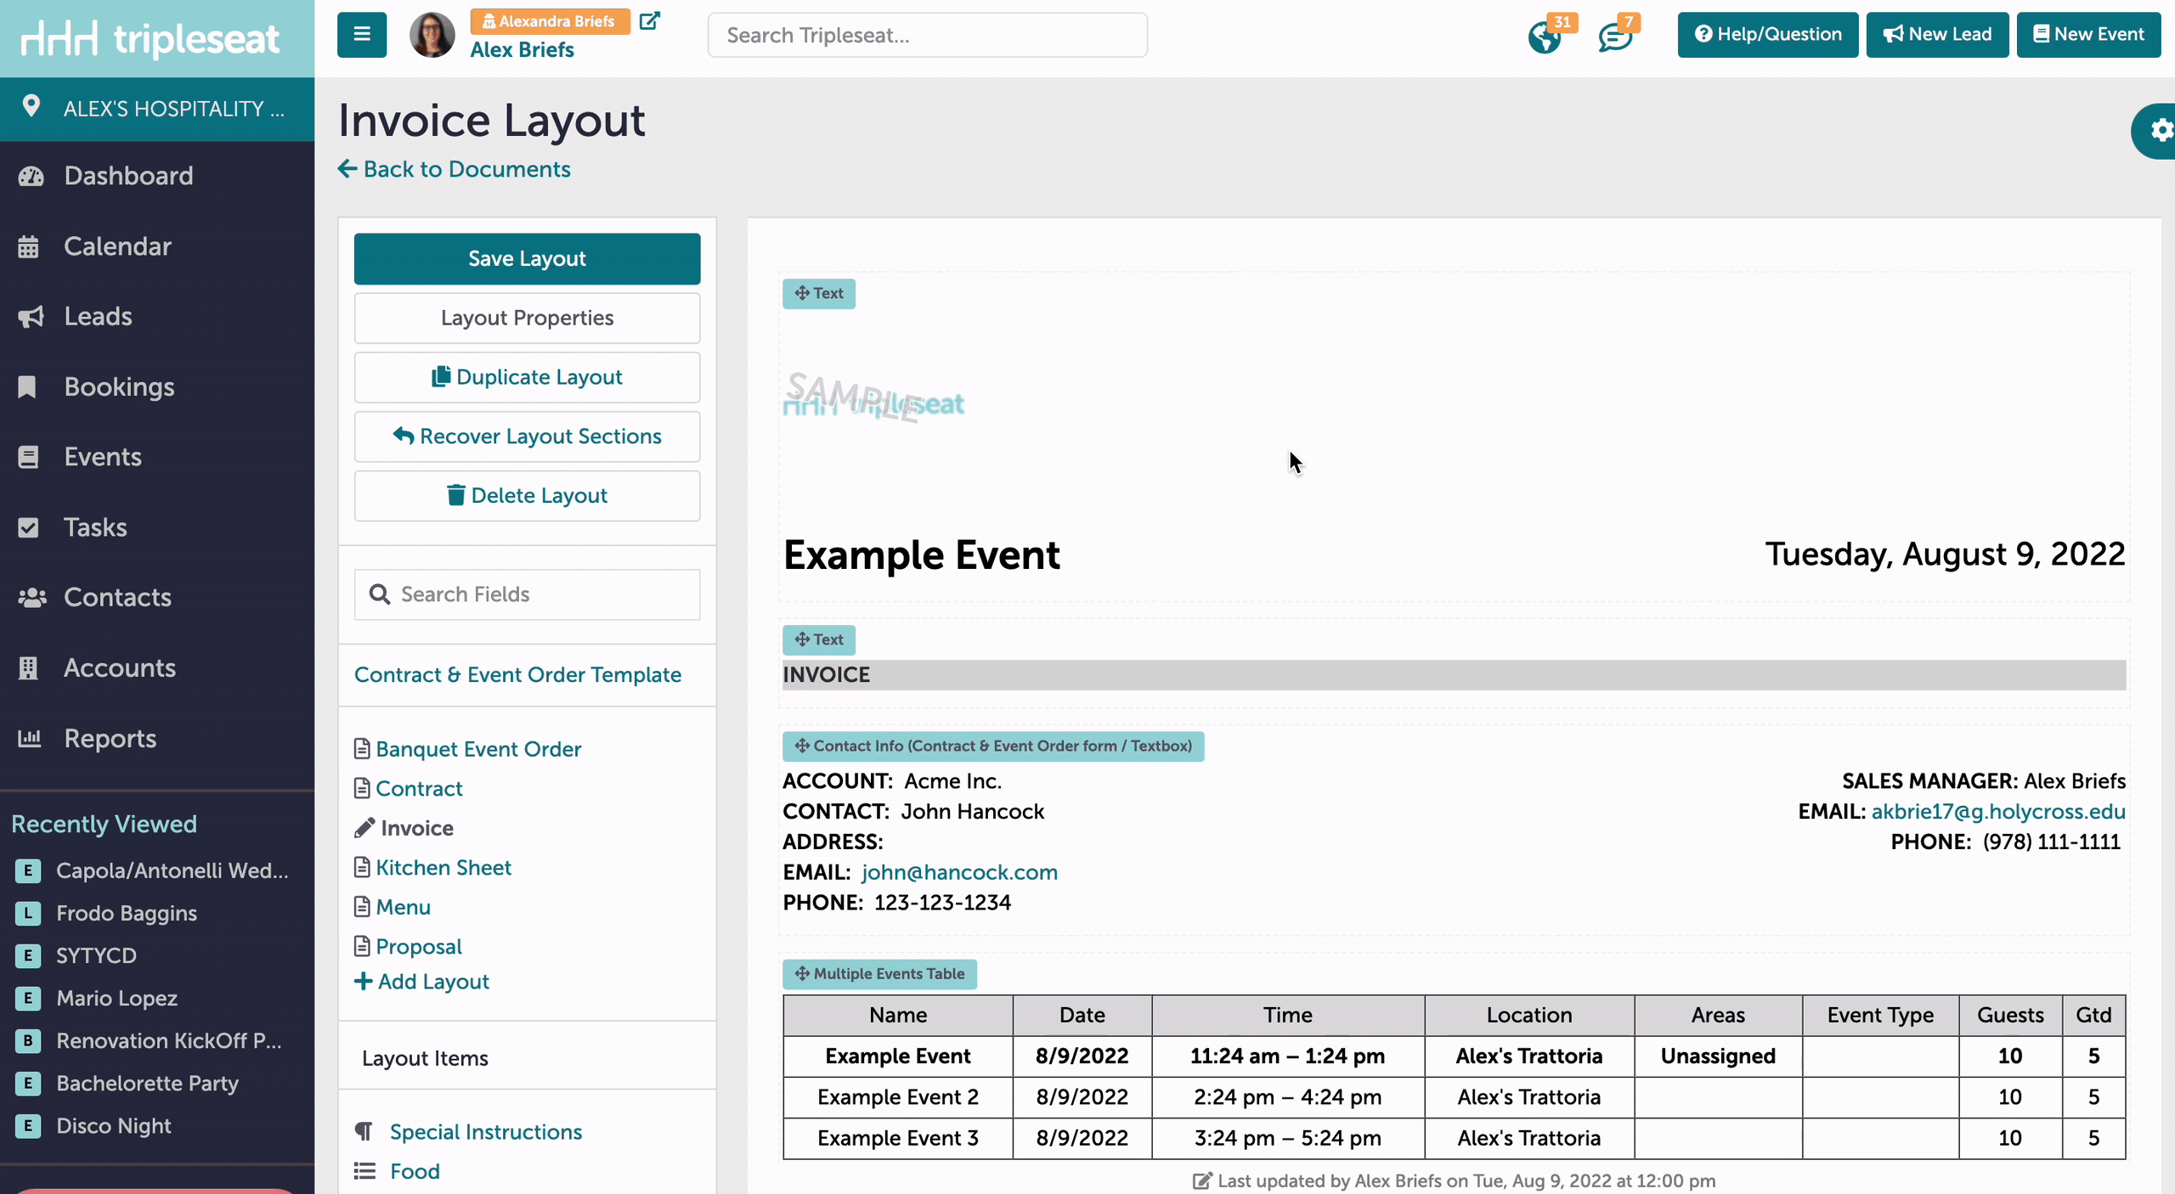Select Special Instructions layout item
2175x1194 pixels.
pos(486,1132)
